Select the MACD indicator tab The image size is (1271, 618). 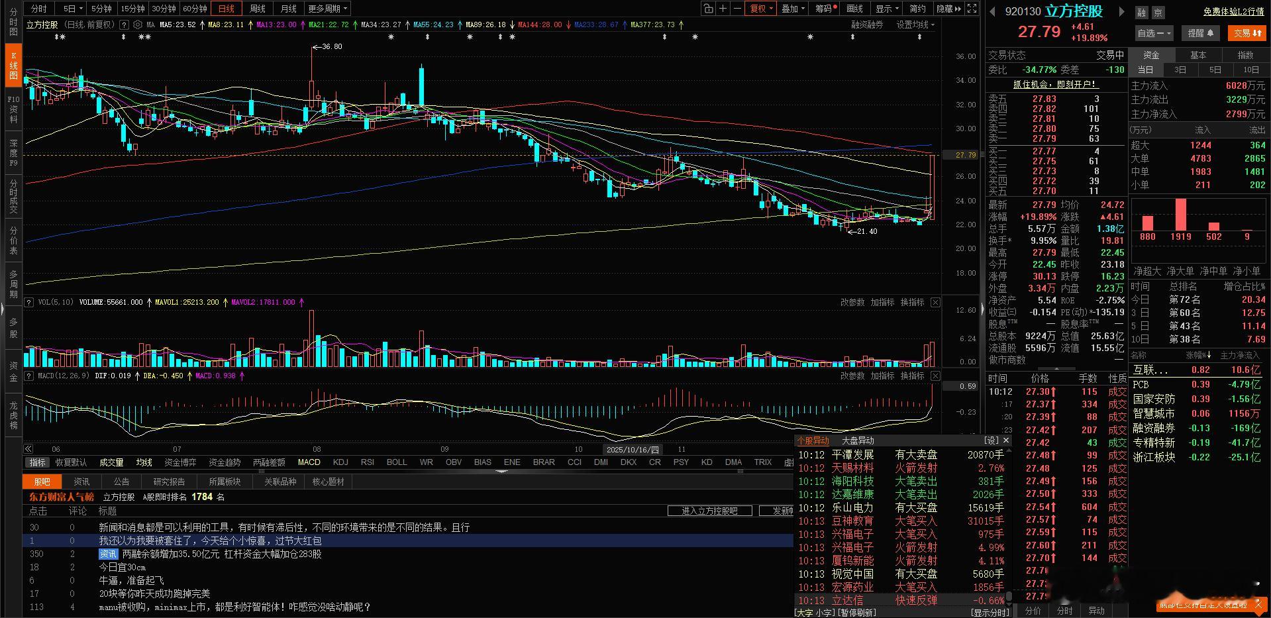[309, 462]
